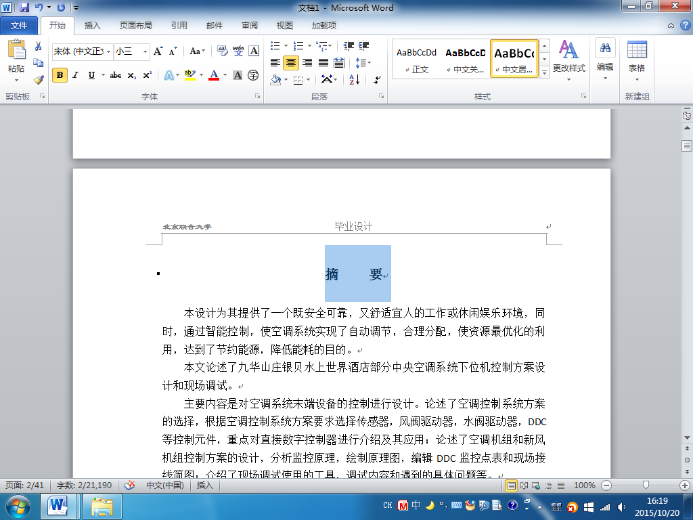
Task: Switch to Draft view icon
Action: pyautogui.click(x=561, y=485)
